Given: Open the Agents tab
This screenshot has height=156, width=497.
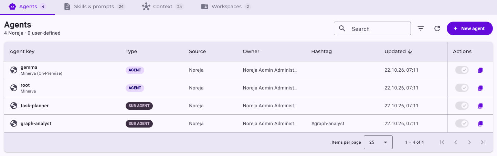Looking at the screenshot, I should [x=27, y=7].
